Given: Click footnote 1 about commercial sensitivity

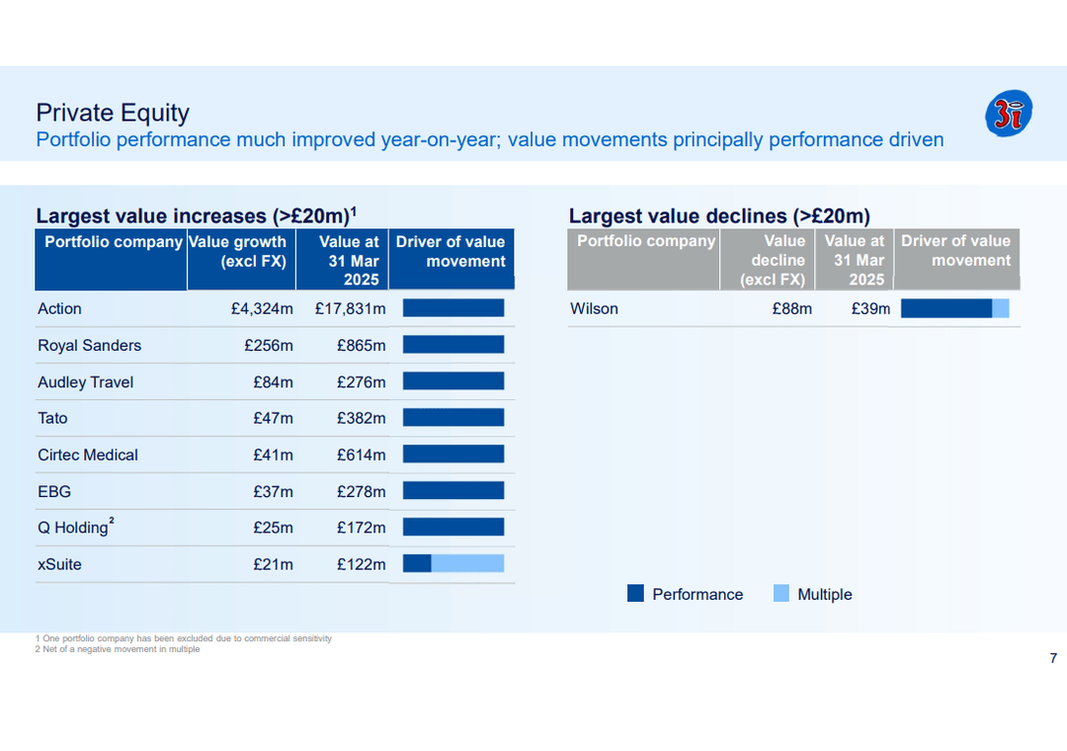Looking at the screenshot, I should click(x=184, y=638).
